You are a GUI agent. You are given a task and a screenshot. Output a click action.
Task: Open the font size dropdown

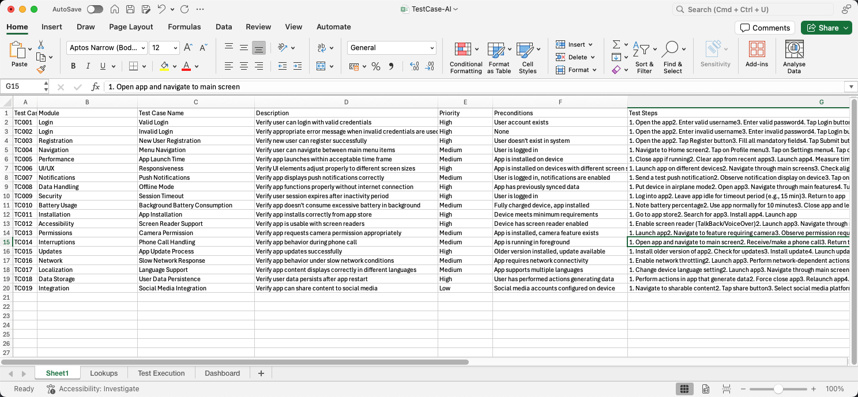click(175, 48)
